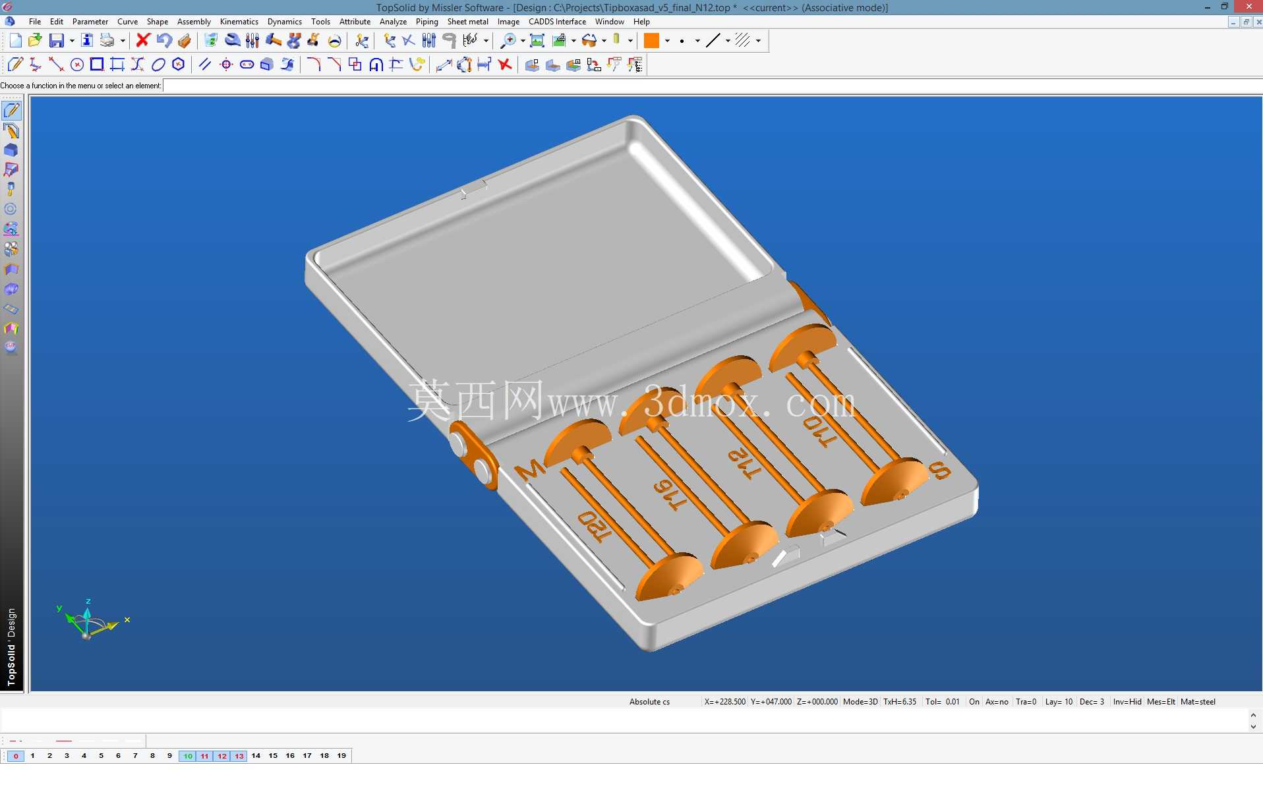
Task: Open the Assembly menu
Action: click(x=194, y=22)
